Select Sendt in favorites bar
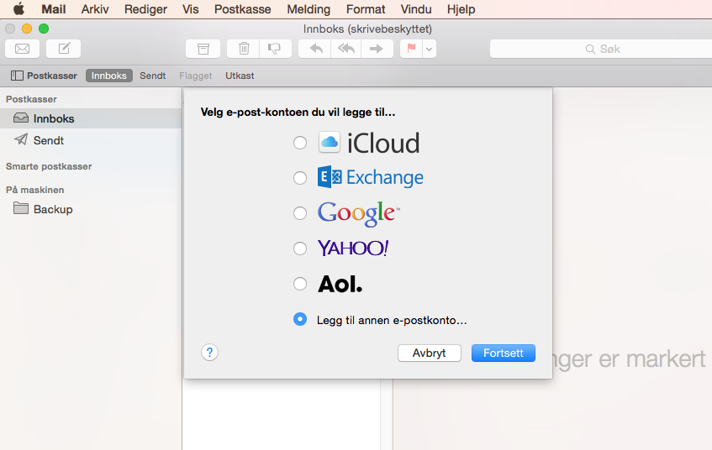This screenshot has height=450, width=712. 153,76
